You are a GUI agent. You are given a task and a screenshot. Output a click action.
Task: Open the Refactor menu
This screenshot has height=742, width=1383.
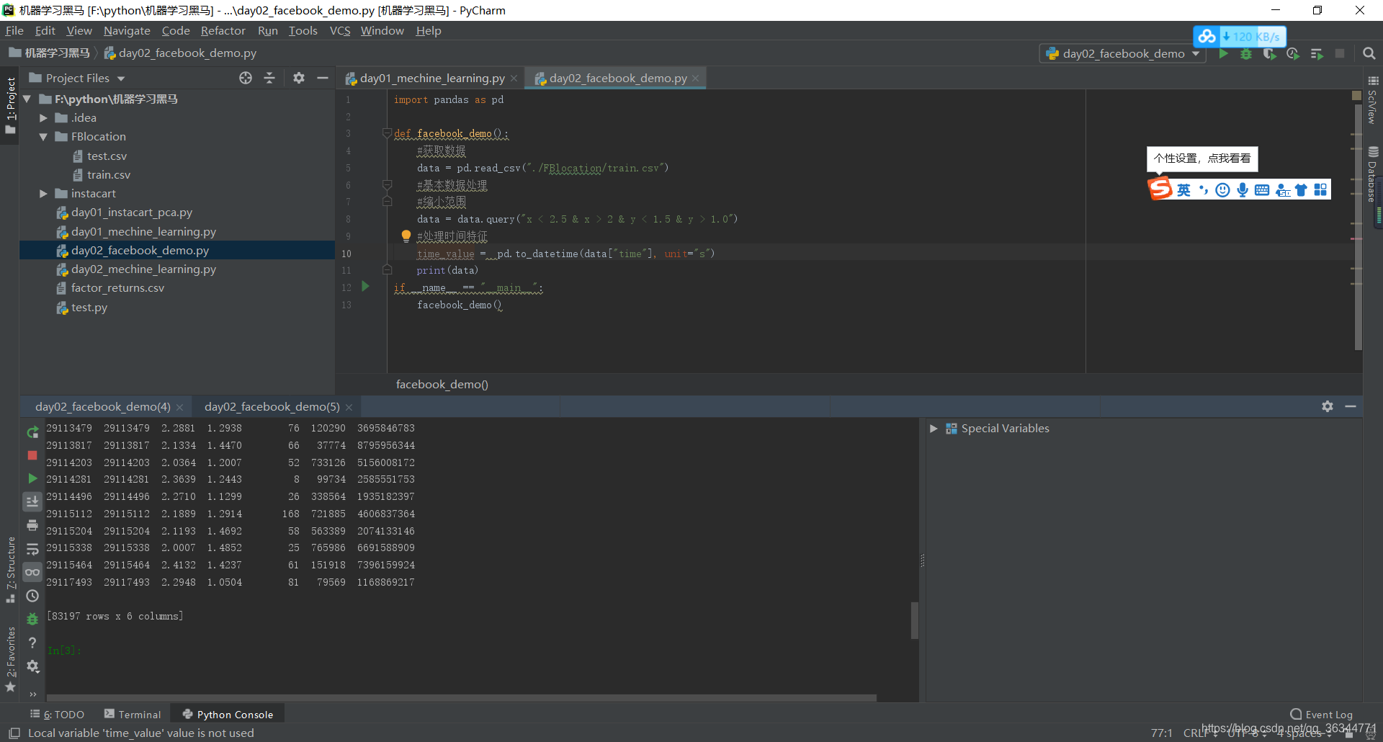(223, 30)
